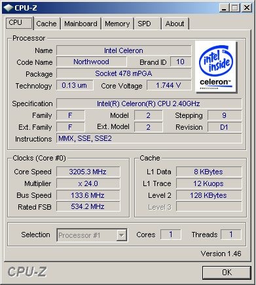The width and height of the screenshot is (256, 285).
Task: Click the Selection label
Action: [x=35, y=235]
